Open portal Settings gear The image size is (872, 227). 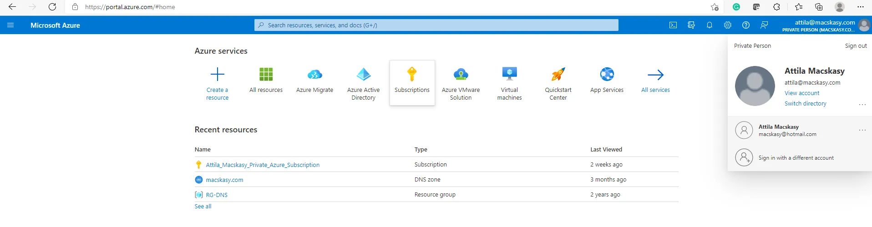tap(728, 25)
